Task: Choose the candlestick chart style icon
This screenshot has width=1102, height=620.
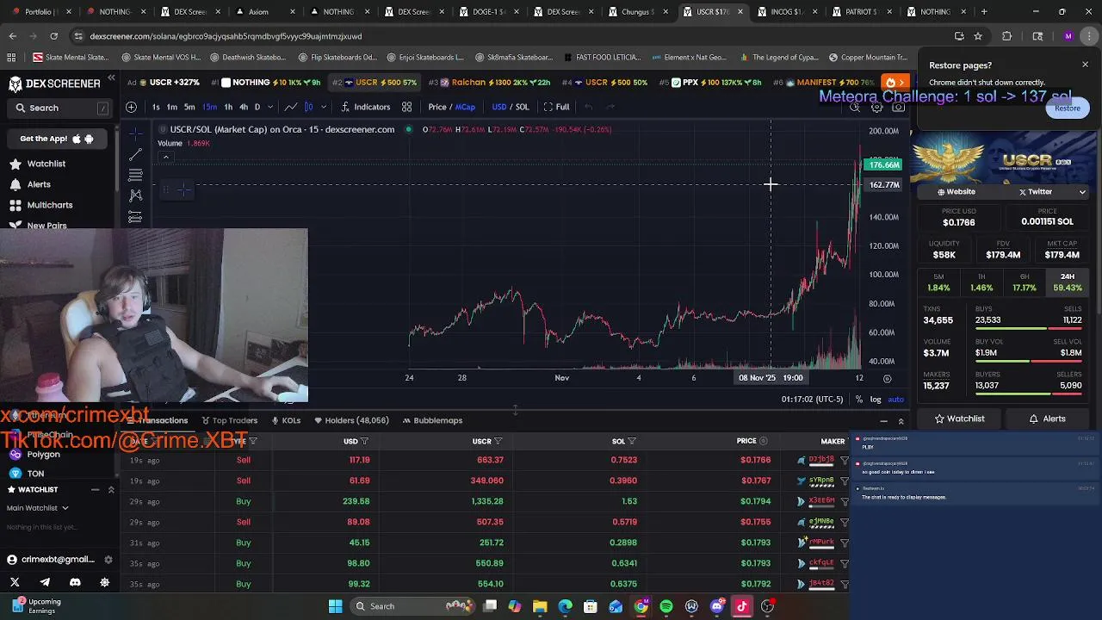Action: [x=308, y=107]
